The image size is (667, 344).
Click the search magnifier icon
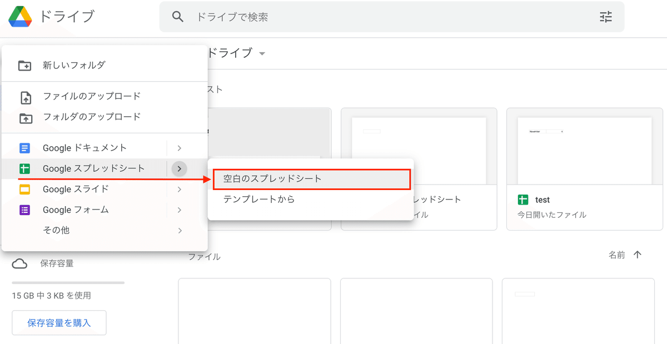tap(178, 17)
